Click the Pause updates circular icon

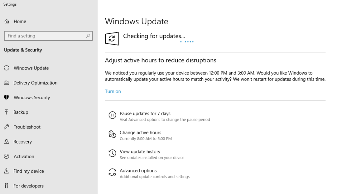click(x=112, y=115)
